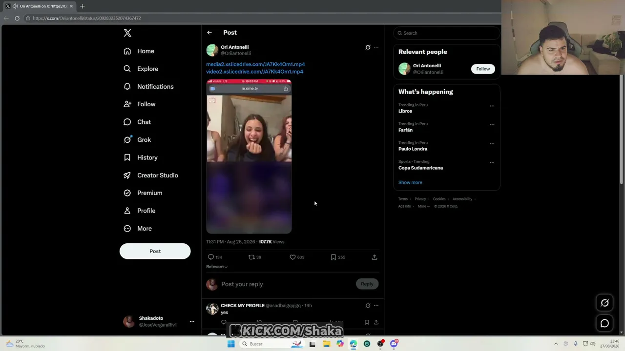Open the Copa Sudamericana trend
The height and width of the screenshot is (351, 625).
point(420,168)
